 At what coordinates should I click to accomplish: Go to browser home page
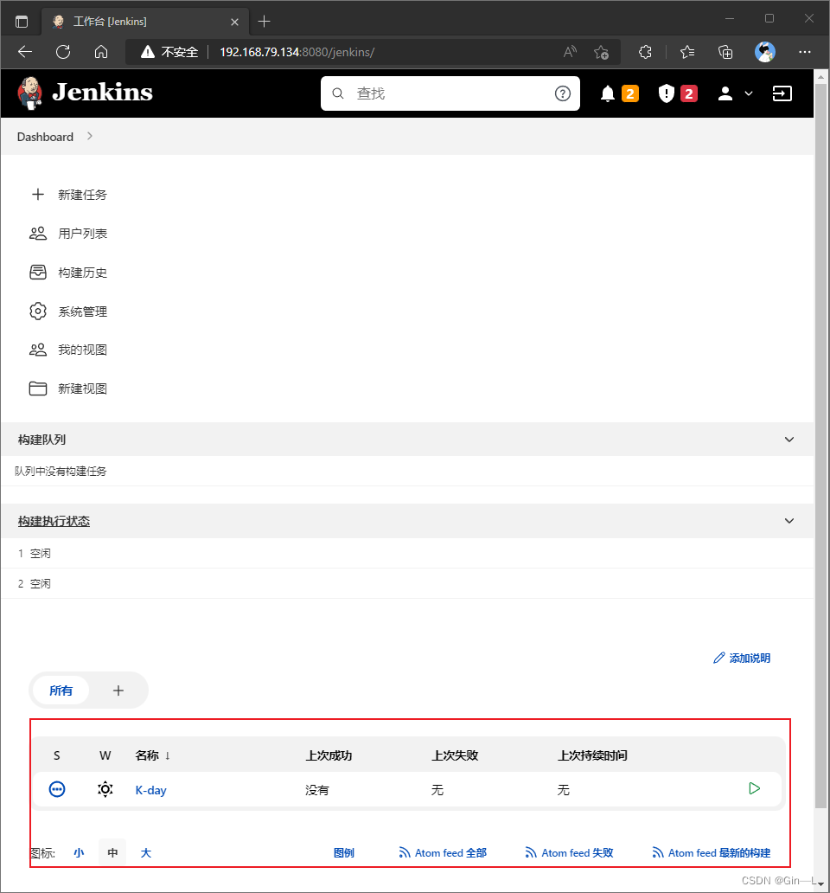click(101, 52)
